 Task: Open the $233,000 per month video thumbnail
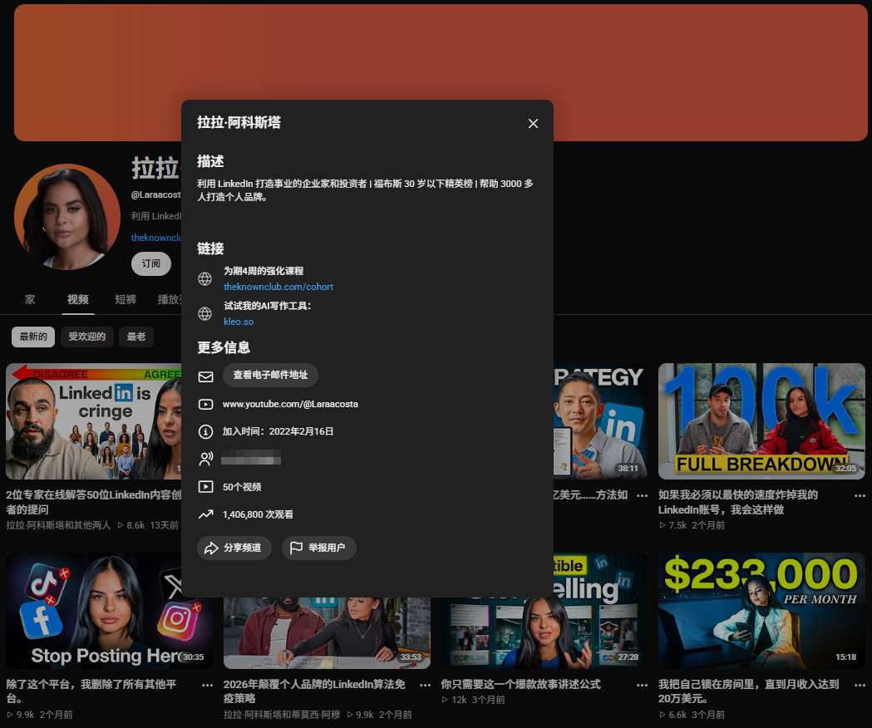point(762,611)
